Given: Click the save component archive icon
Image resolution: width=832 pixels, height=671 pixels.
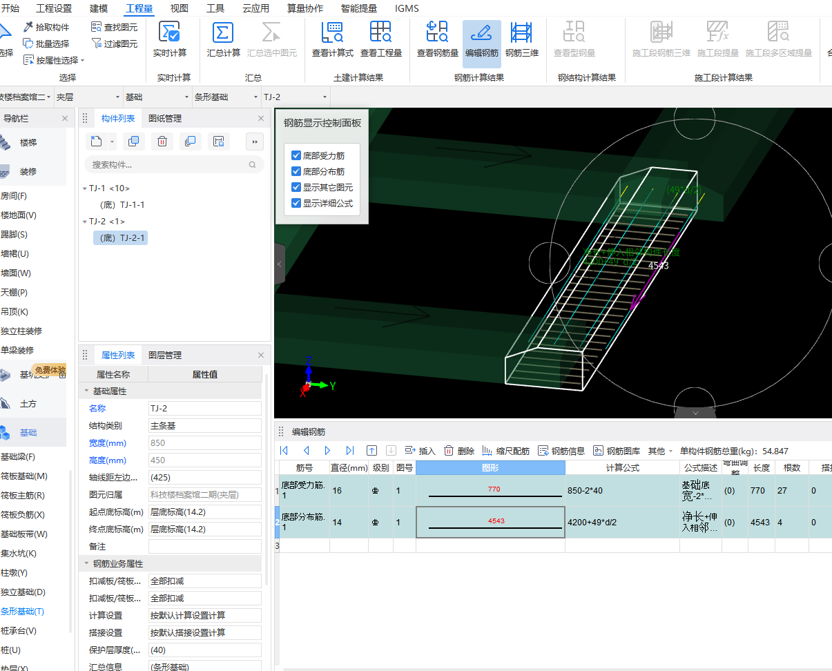Looking at the screenshot, I should coord(218,142).
